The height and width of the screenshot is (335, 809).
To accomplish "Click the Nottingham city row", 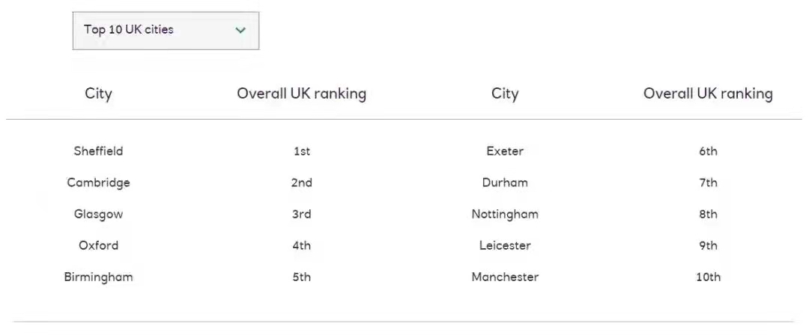I will click(505, 214).
